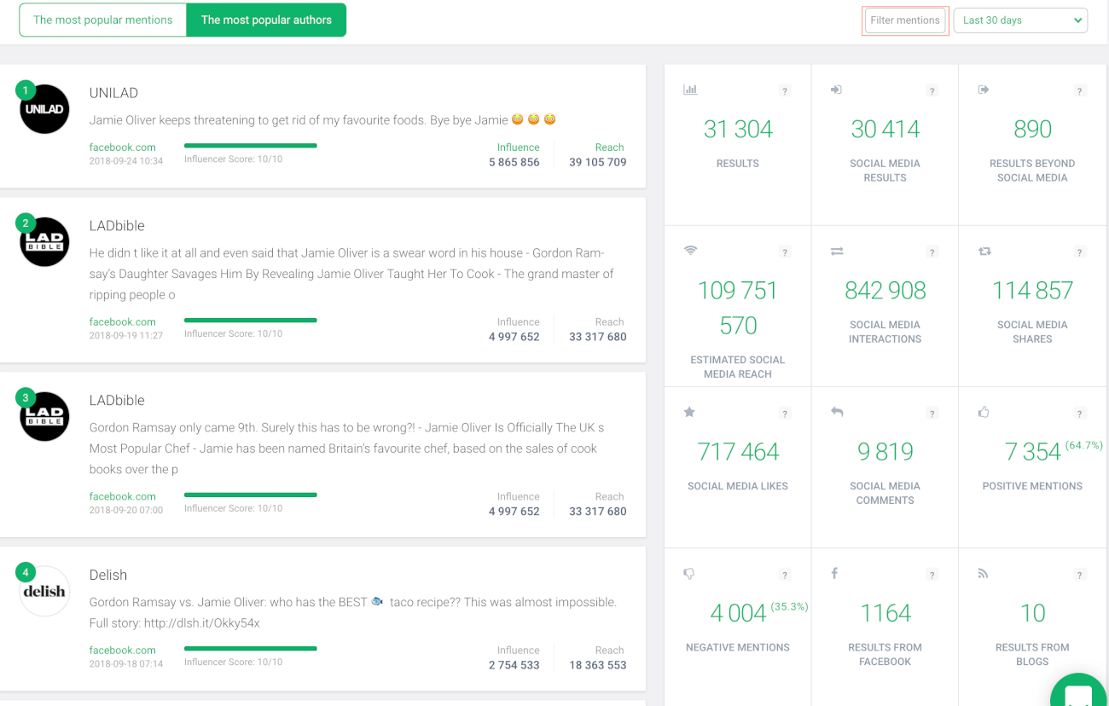Click the 1164 Facebook results value
The height and width of the screenshot is (706, 1109).
tap(885, 612)
